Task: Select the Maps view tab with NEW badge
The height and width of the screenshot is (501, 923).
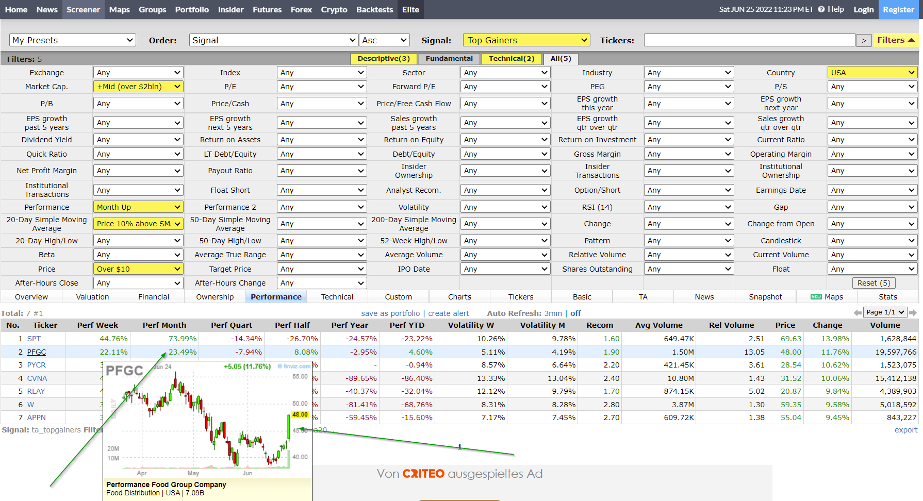Action: 827,297
